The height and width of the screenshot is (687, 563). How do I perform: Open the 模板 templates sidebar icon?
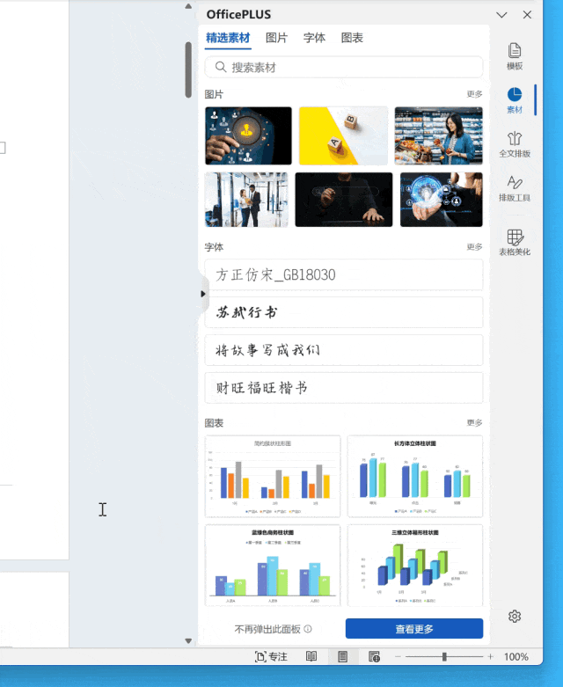pos(515,56)
